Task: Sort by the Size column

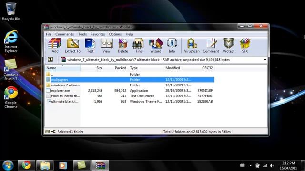Action: (x=92, y=68)
